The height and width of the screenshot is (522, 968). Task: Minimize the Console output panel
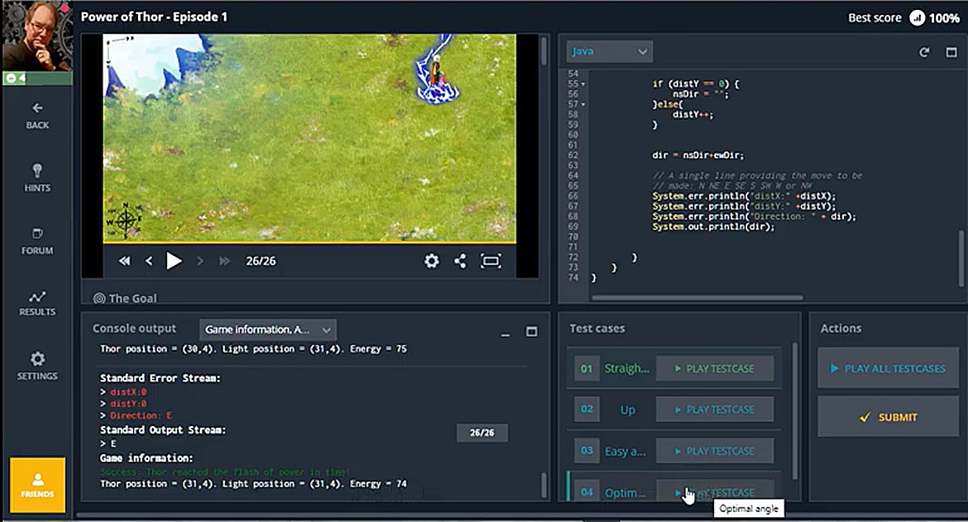click(505, 332)
